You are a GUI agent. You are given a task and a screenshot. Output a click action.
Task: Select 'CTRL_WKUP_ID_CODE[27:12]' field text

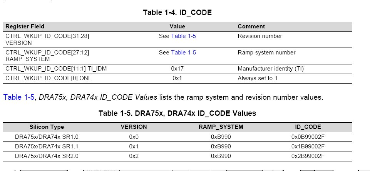(x=47, y=53)
